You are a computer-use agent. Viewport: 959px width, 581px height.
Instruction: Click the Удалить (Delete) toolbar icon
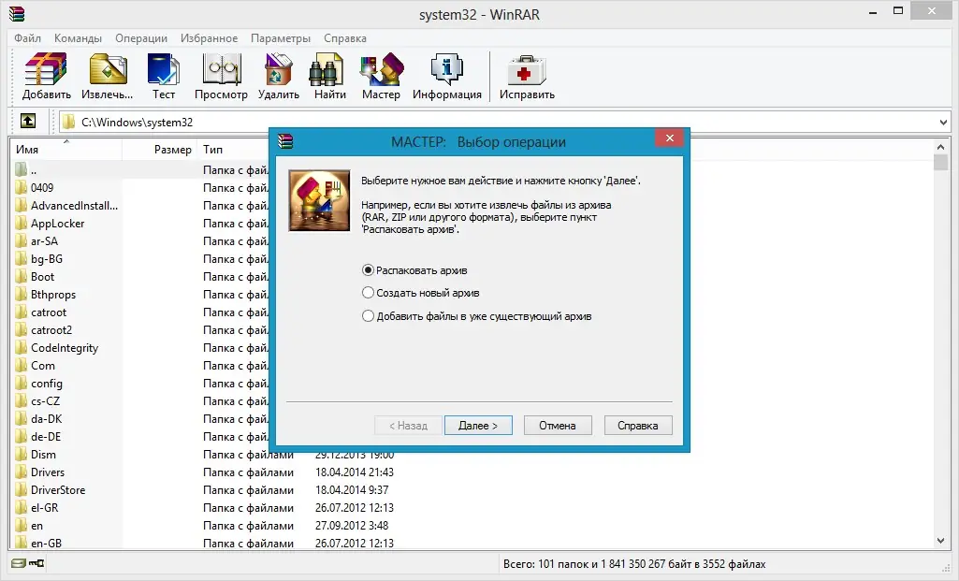coord(278,76)
